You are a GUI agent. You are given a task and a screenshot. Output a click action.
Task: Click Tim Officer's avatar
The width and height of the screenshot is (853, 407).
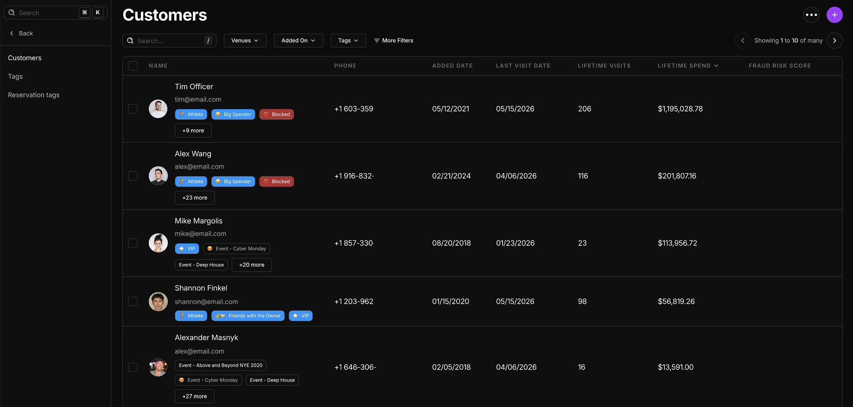coord(158,109)
